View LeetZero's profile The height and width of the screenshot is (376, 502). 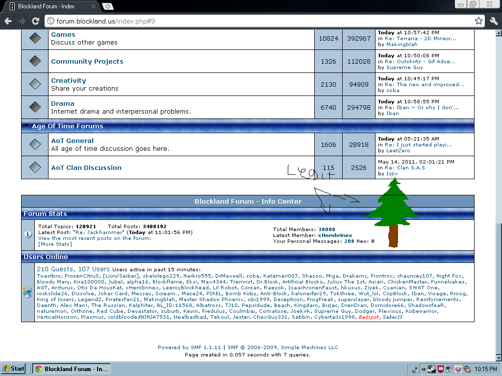point(398,151)
